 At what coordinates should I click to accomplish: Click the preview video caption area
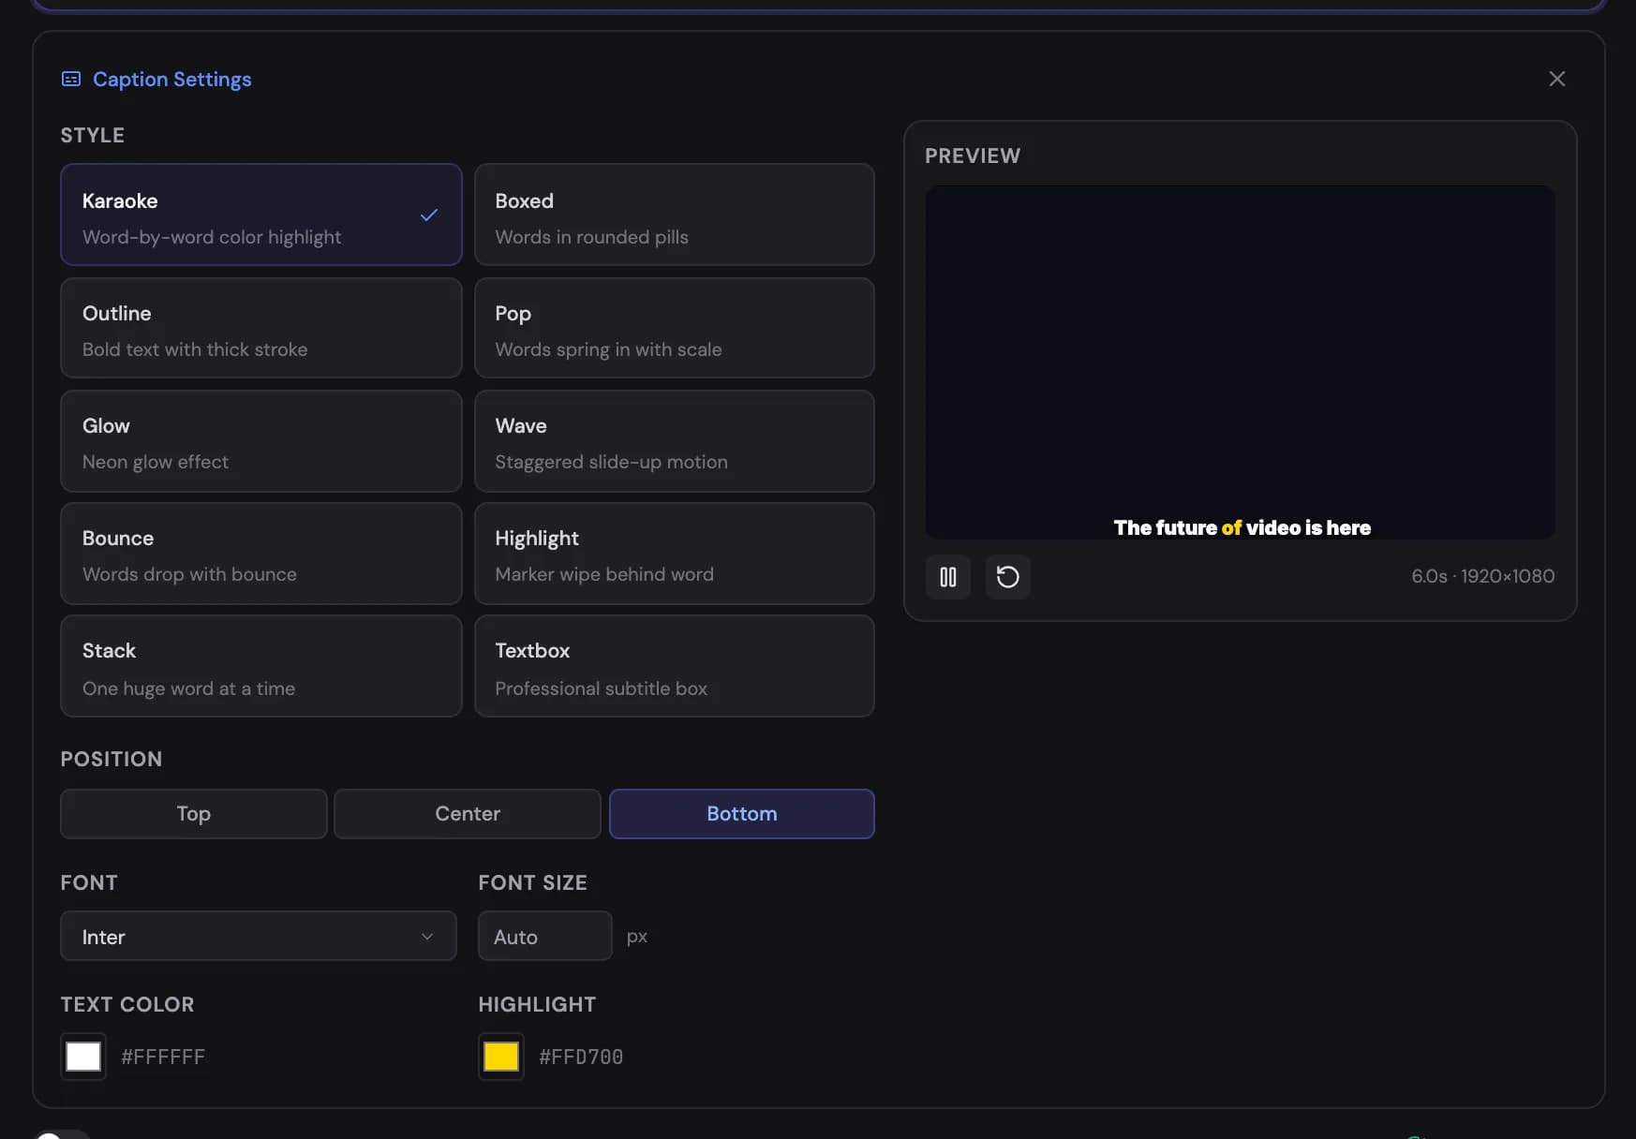1240,362
